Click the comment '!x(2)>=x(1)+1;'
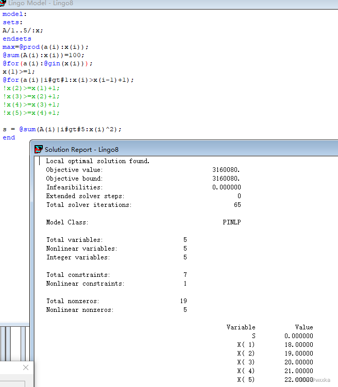 tap(31, 88)
